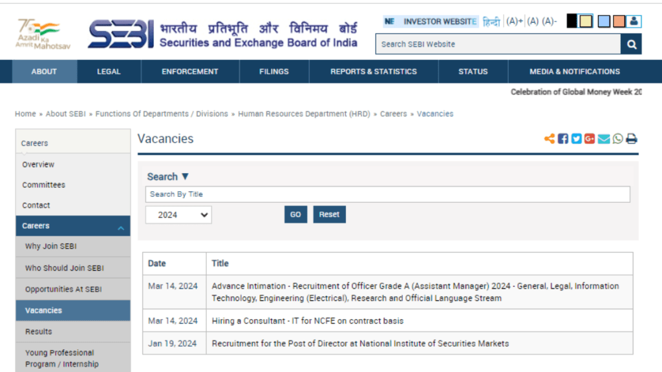Viewport: 662px width, 372px height.
Task: Print the Vacancies page
Action: click(x=632, y=139)
